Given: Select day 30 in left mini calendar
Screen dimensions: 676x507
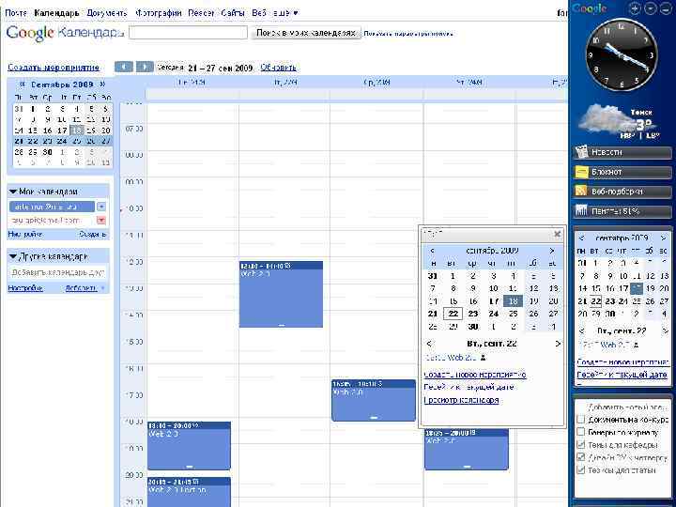Looking at the screenshot, I should [x=48, y=152].
